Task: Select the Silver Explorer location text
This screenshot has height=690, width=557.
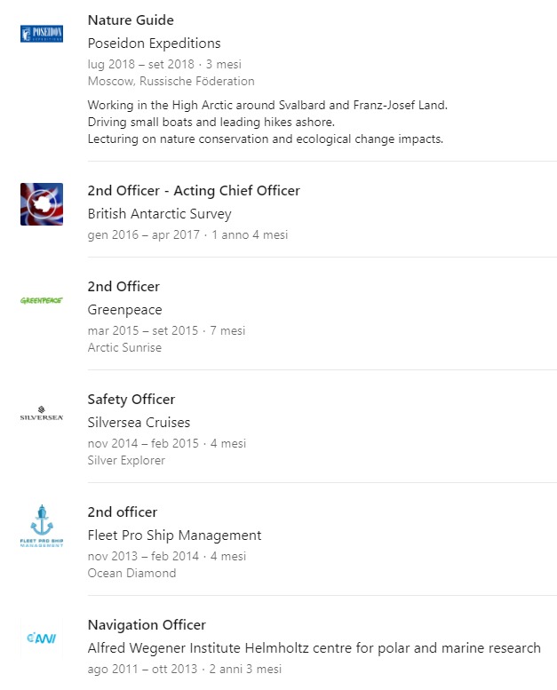Action: coord(126,460)
